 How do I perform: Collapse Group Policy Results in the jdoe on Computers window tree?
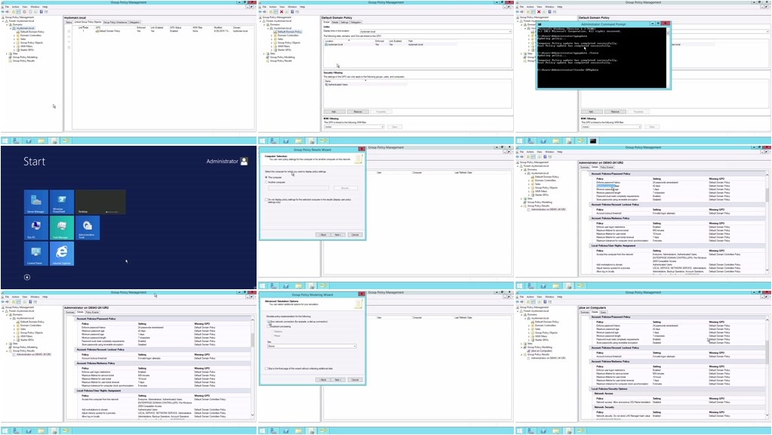(521, 354)
